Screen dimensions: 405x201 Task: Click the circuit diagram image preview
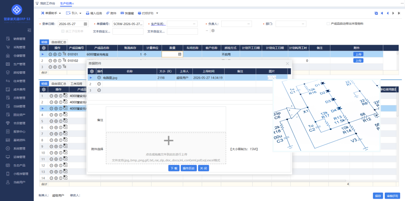point(327,115)
